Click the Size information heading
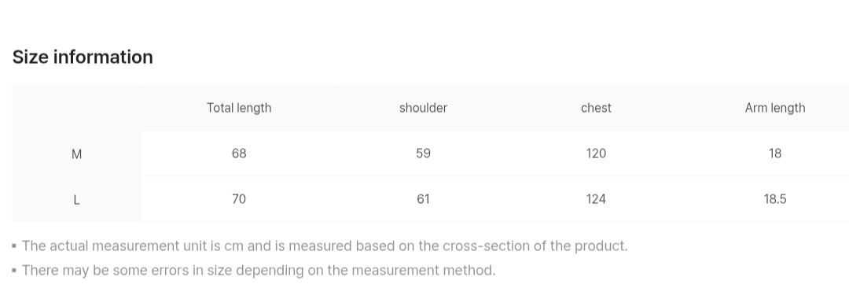The width and height of the screenshot is (849, 299). pos(83,57)
